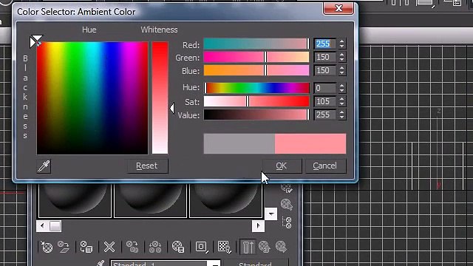
Task: Click the Red color slider bar
Action: click(256, 44)
